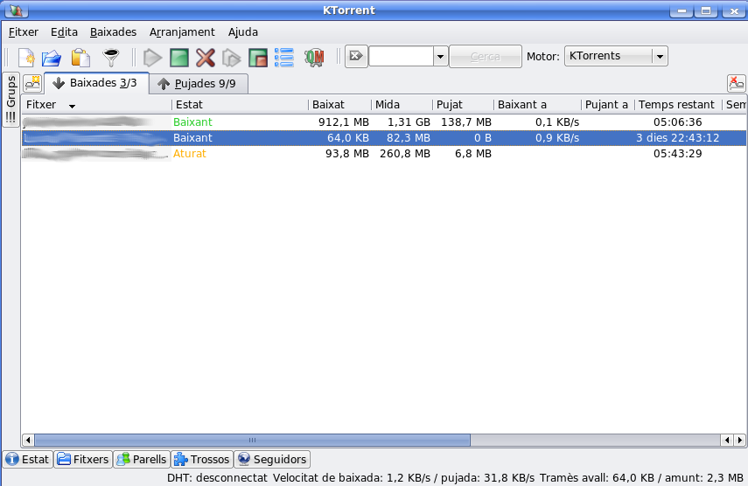Viewport: 748px width, 486px height.
Task: Sort by the Temps restant column header
Action: click(x=678, y=105)
